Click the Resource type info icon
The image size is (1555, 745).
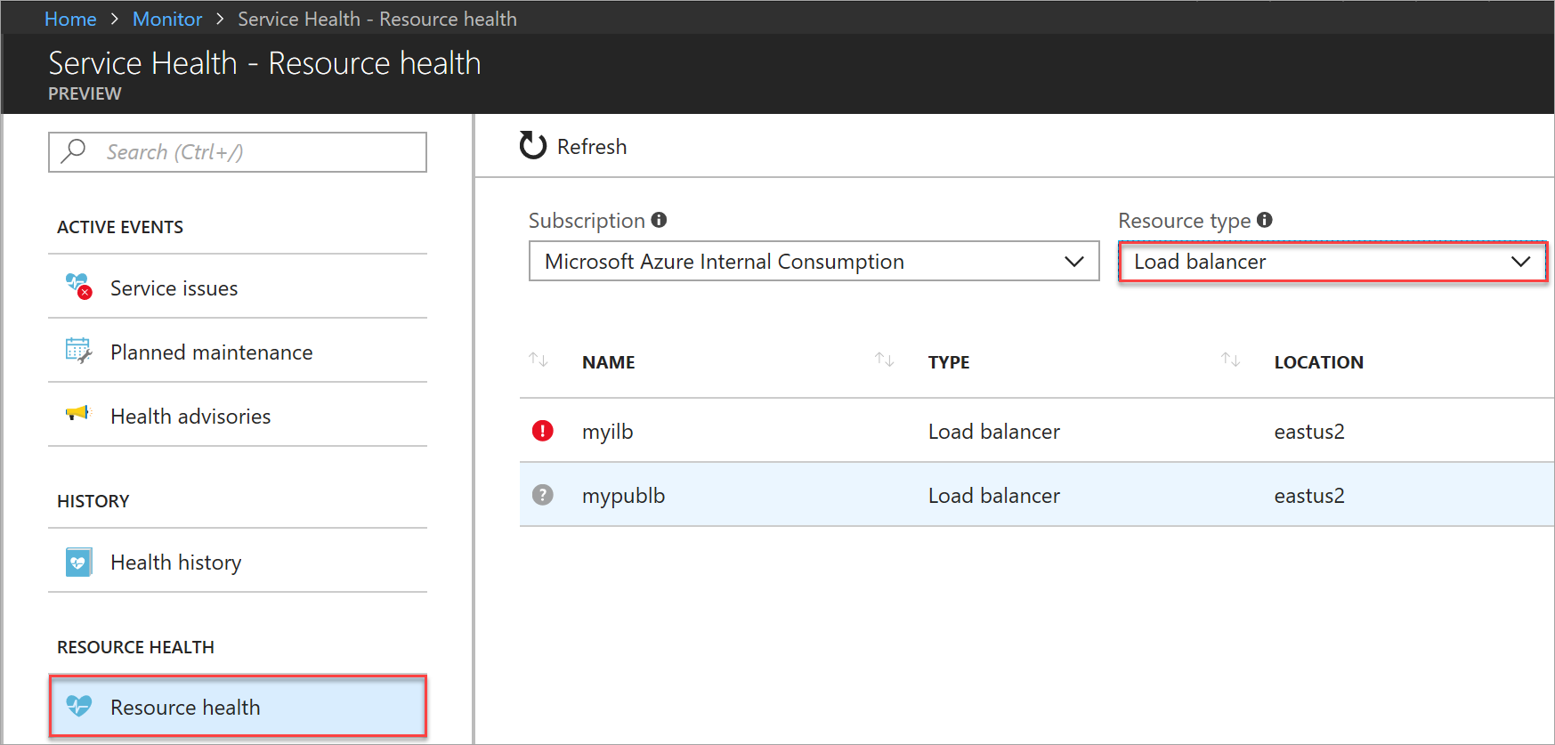[x=1265, y=220]
